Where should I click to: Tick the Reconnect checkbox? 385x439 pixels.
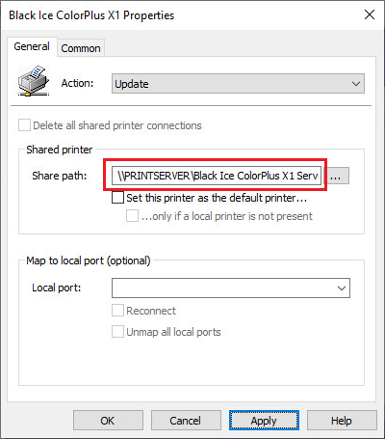(117, 311)
